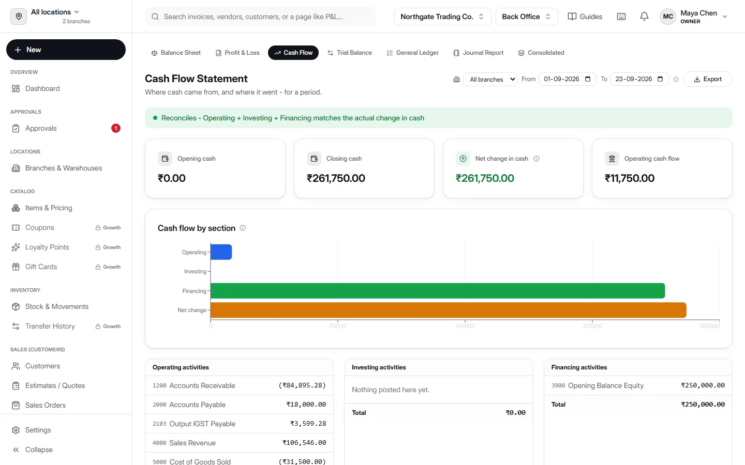Click the search invoices field

click(x=261, y=17)
